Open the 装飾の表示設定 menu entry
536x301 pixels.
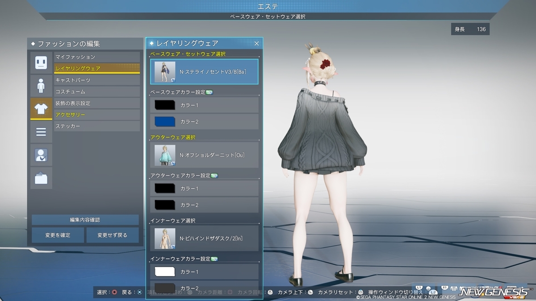[x=97, y=103]
